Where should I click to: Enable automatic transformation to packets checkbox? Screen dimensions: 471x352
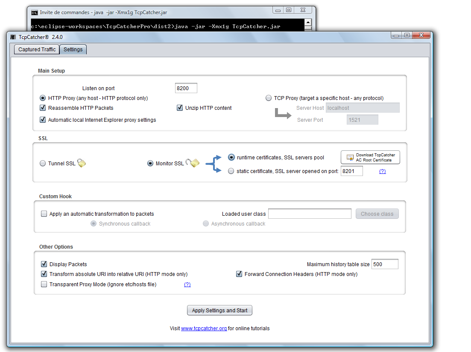[x=44, y=214]
